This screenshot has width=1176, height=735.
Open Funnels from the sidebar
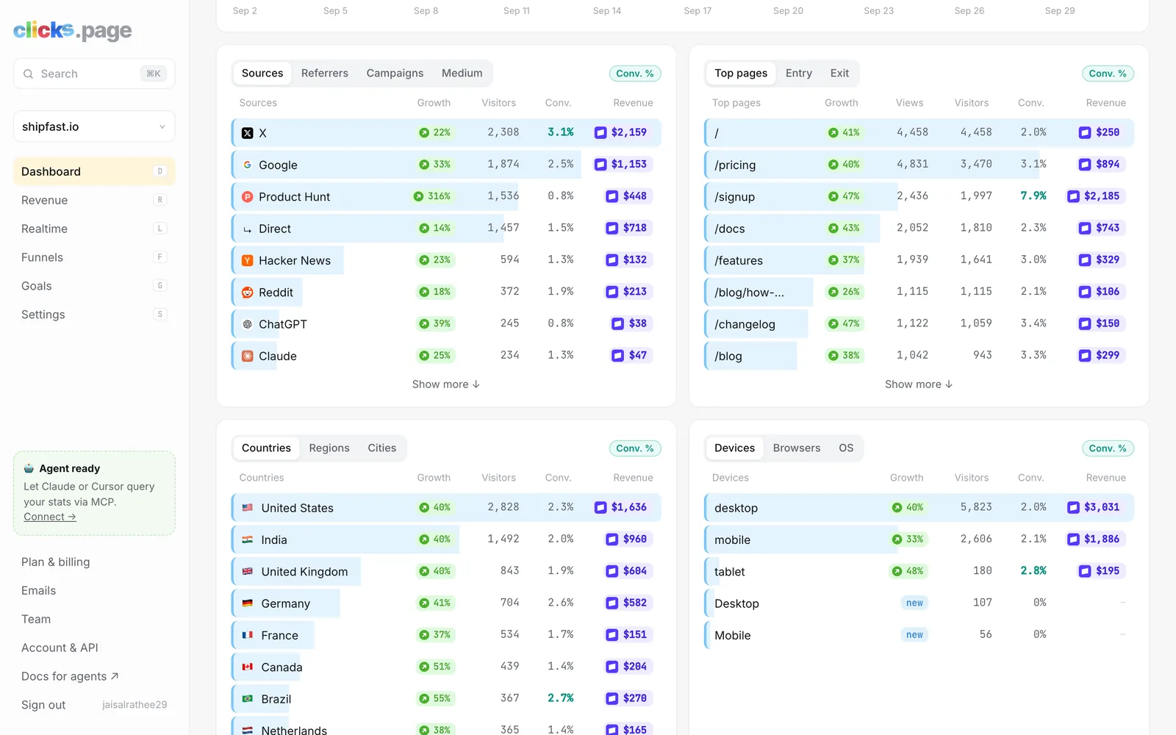[x=94, y=257]
